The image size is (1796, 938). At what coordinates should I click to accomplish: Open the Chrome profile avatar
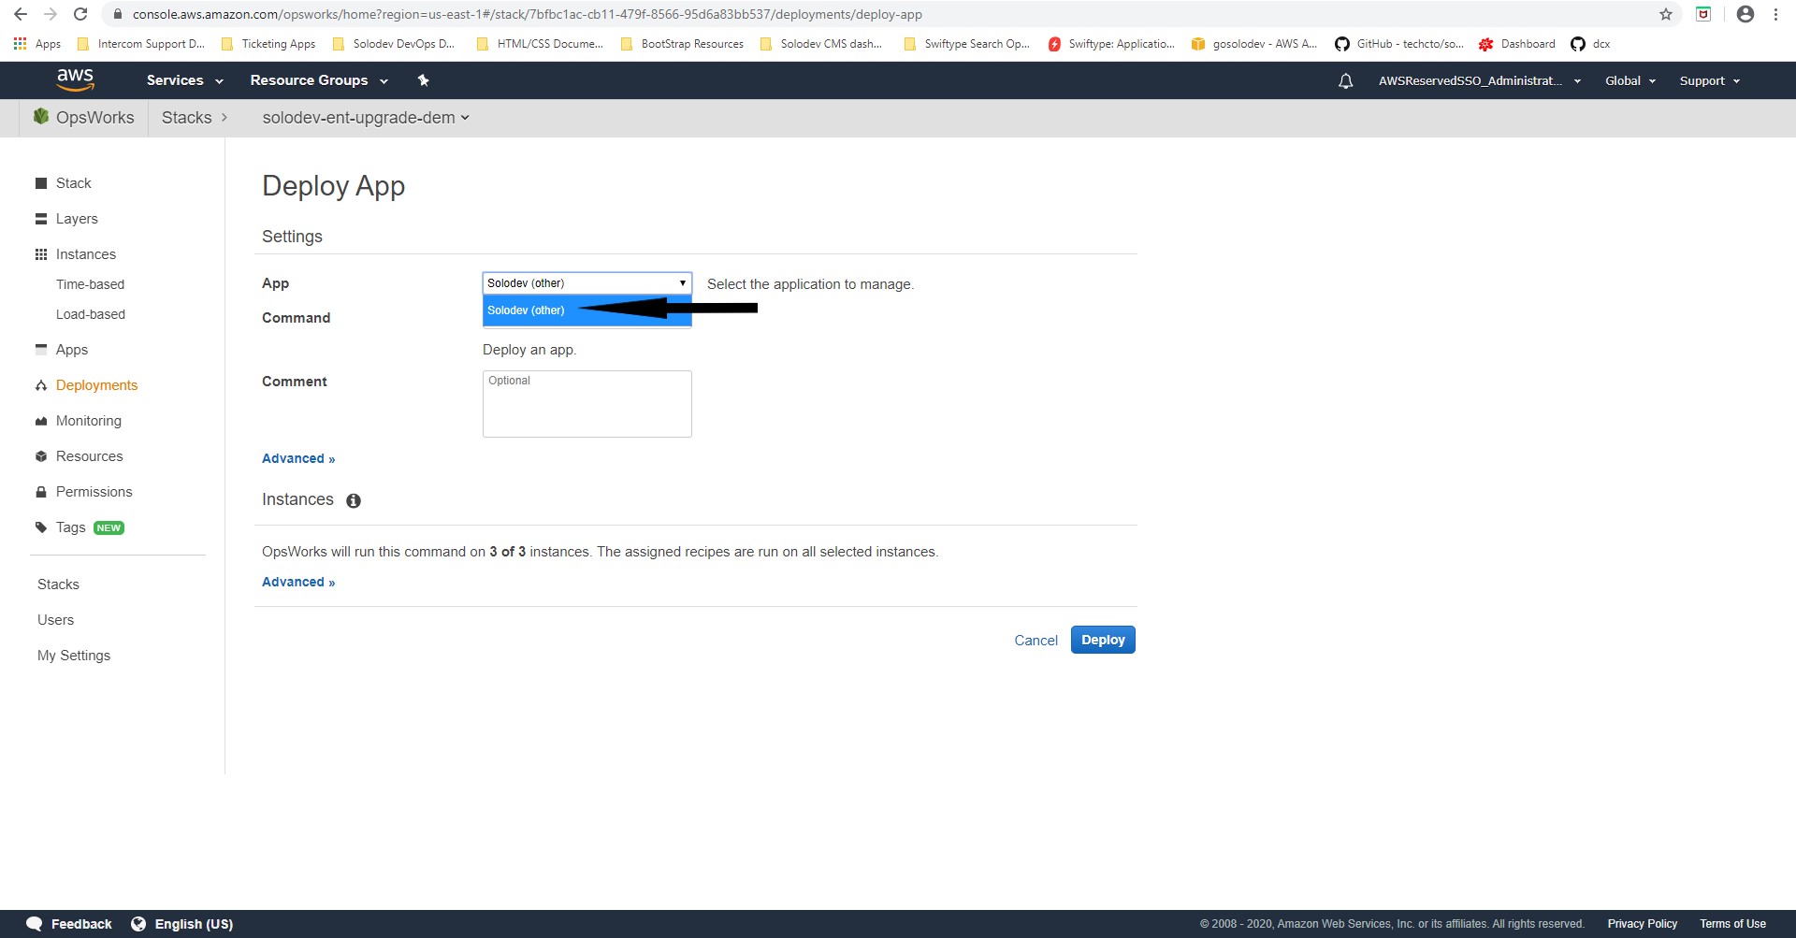pos(1745,14)
